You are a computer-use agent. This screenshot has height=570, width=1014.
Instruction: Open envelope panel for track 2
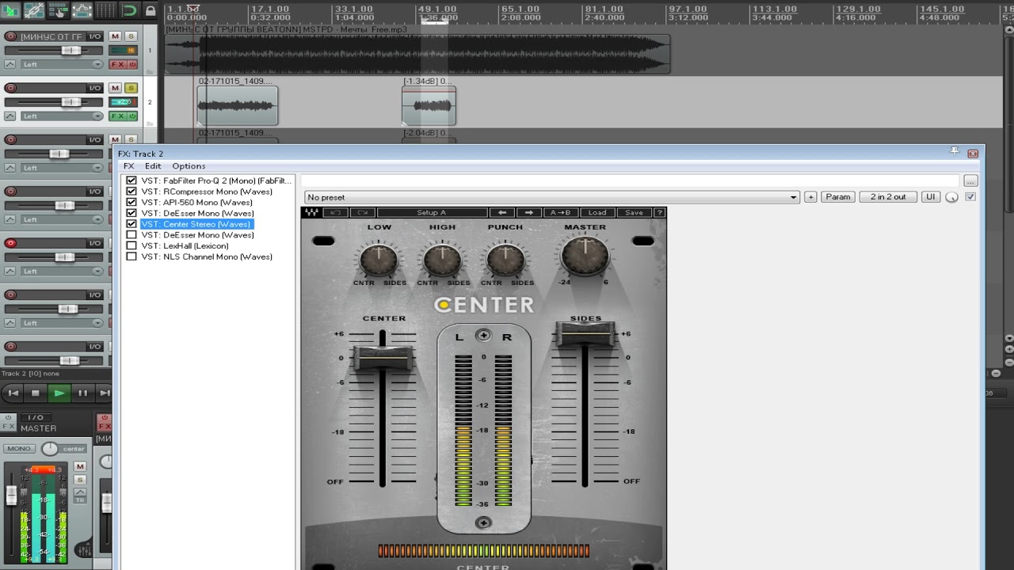(x=10, y=116)
